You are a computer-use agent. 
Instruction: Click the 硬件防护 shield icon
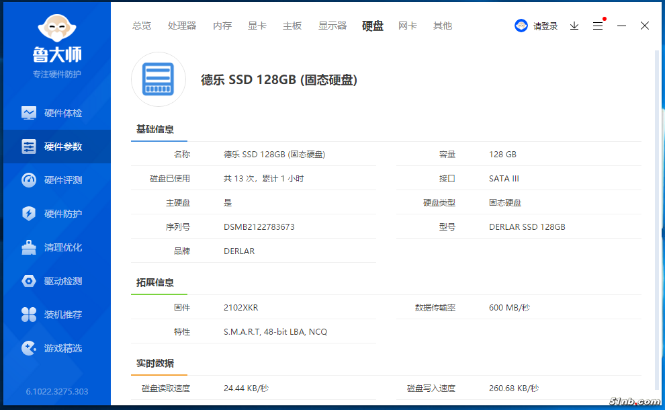point(29,214)
